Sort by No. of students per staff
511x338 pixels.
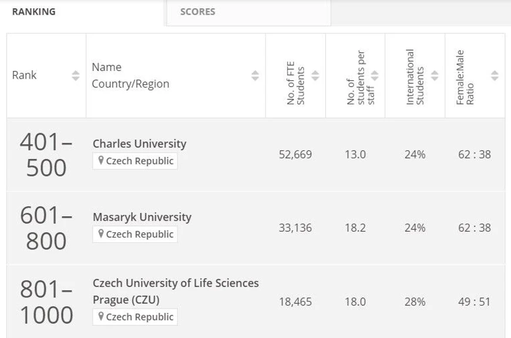click(x=375, y=75)
